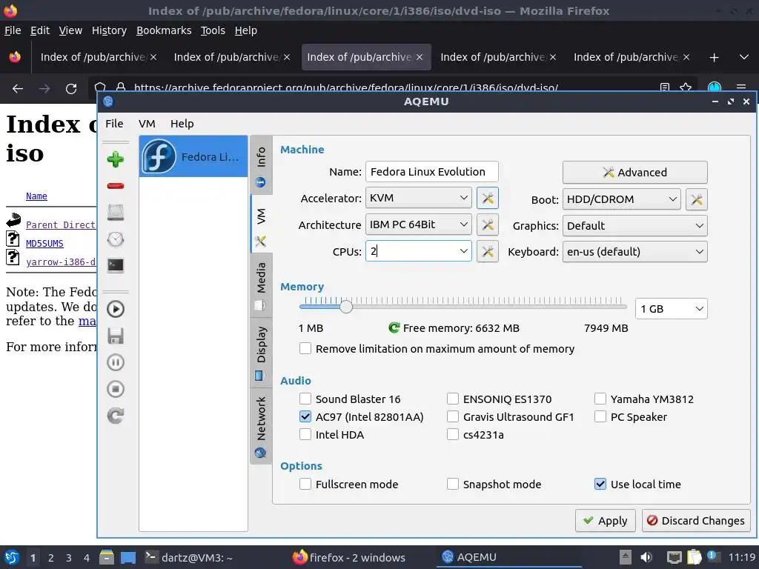Click the Apply button
The image size is (759, 569).
(605, 521)
